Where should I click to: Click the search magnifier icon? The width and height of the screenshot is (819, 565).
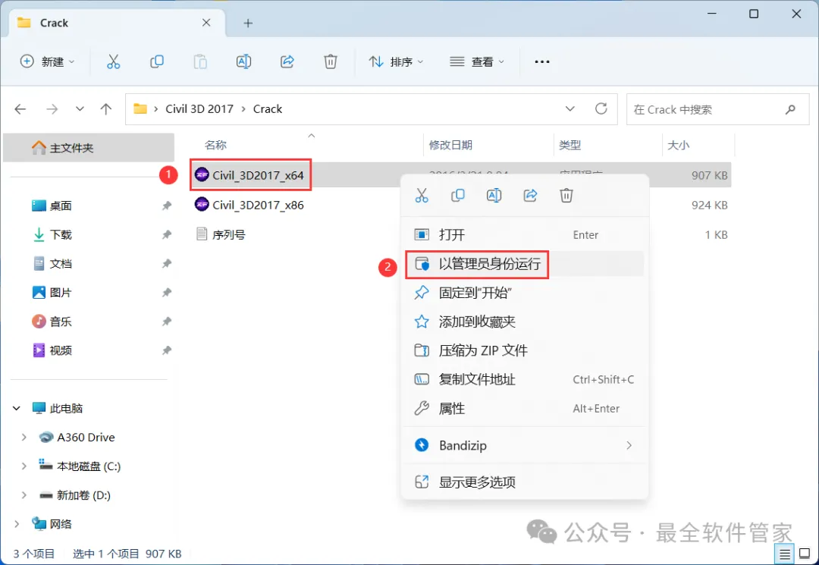[x=790, y=109]
